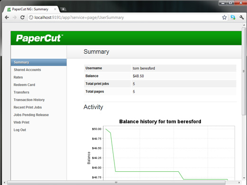Click the 'Username' label cell
Image resolution: width=247 pixels, height=185 pixels.
107,68
